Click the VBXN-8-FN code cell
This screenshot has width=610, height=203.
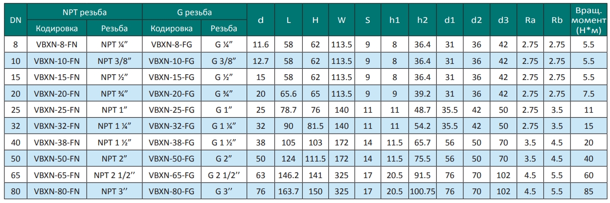[x=54, y=44]
